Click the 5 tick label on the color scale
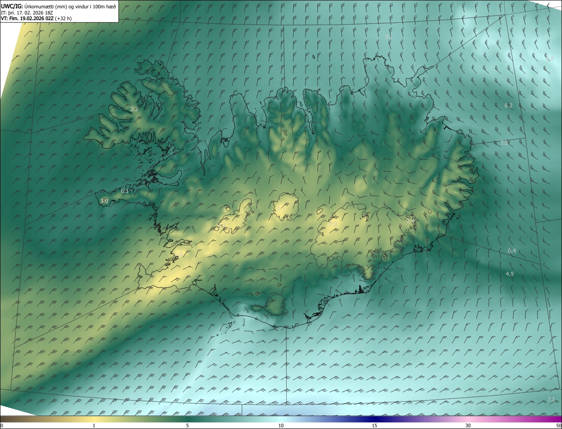 point(187,425)
